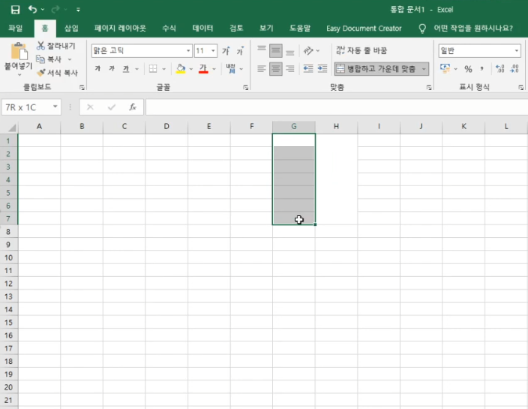Apply percent style
This screenshot has width=528, height=409.
(x=468, y=69)
